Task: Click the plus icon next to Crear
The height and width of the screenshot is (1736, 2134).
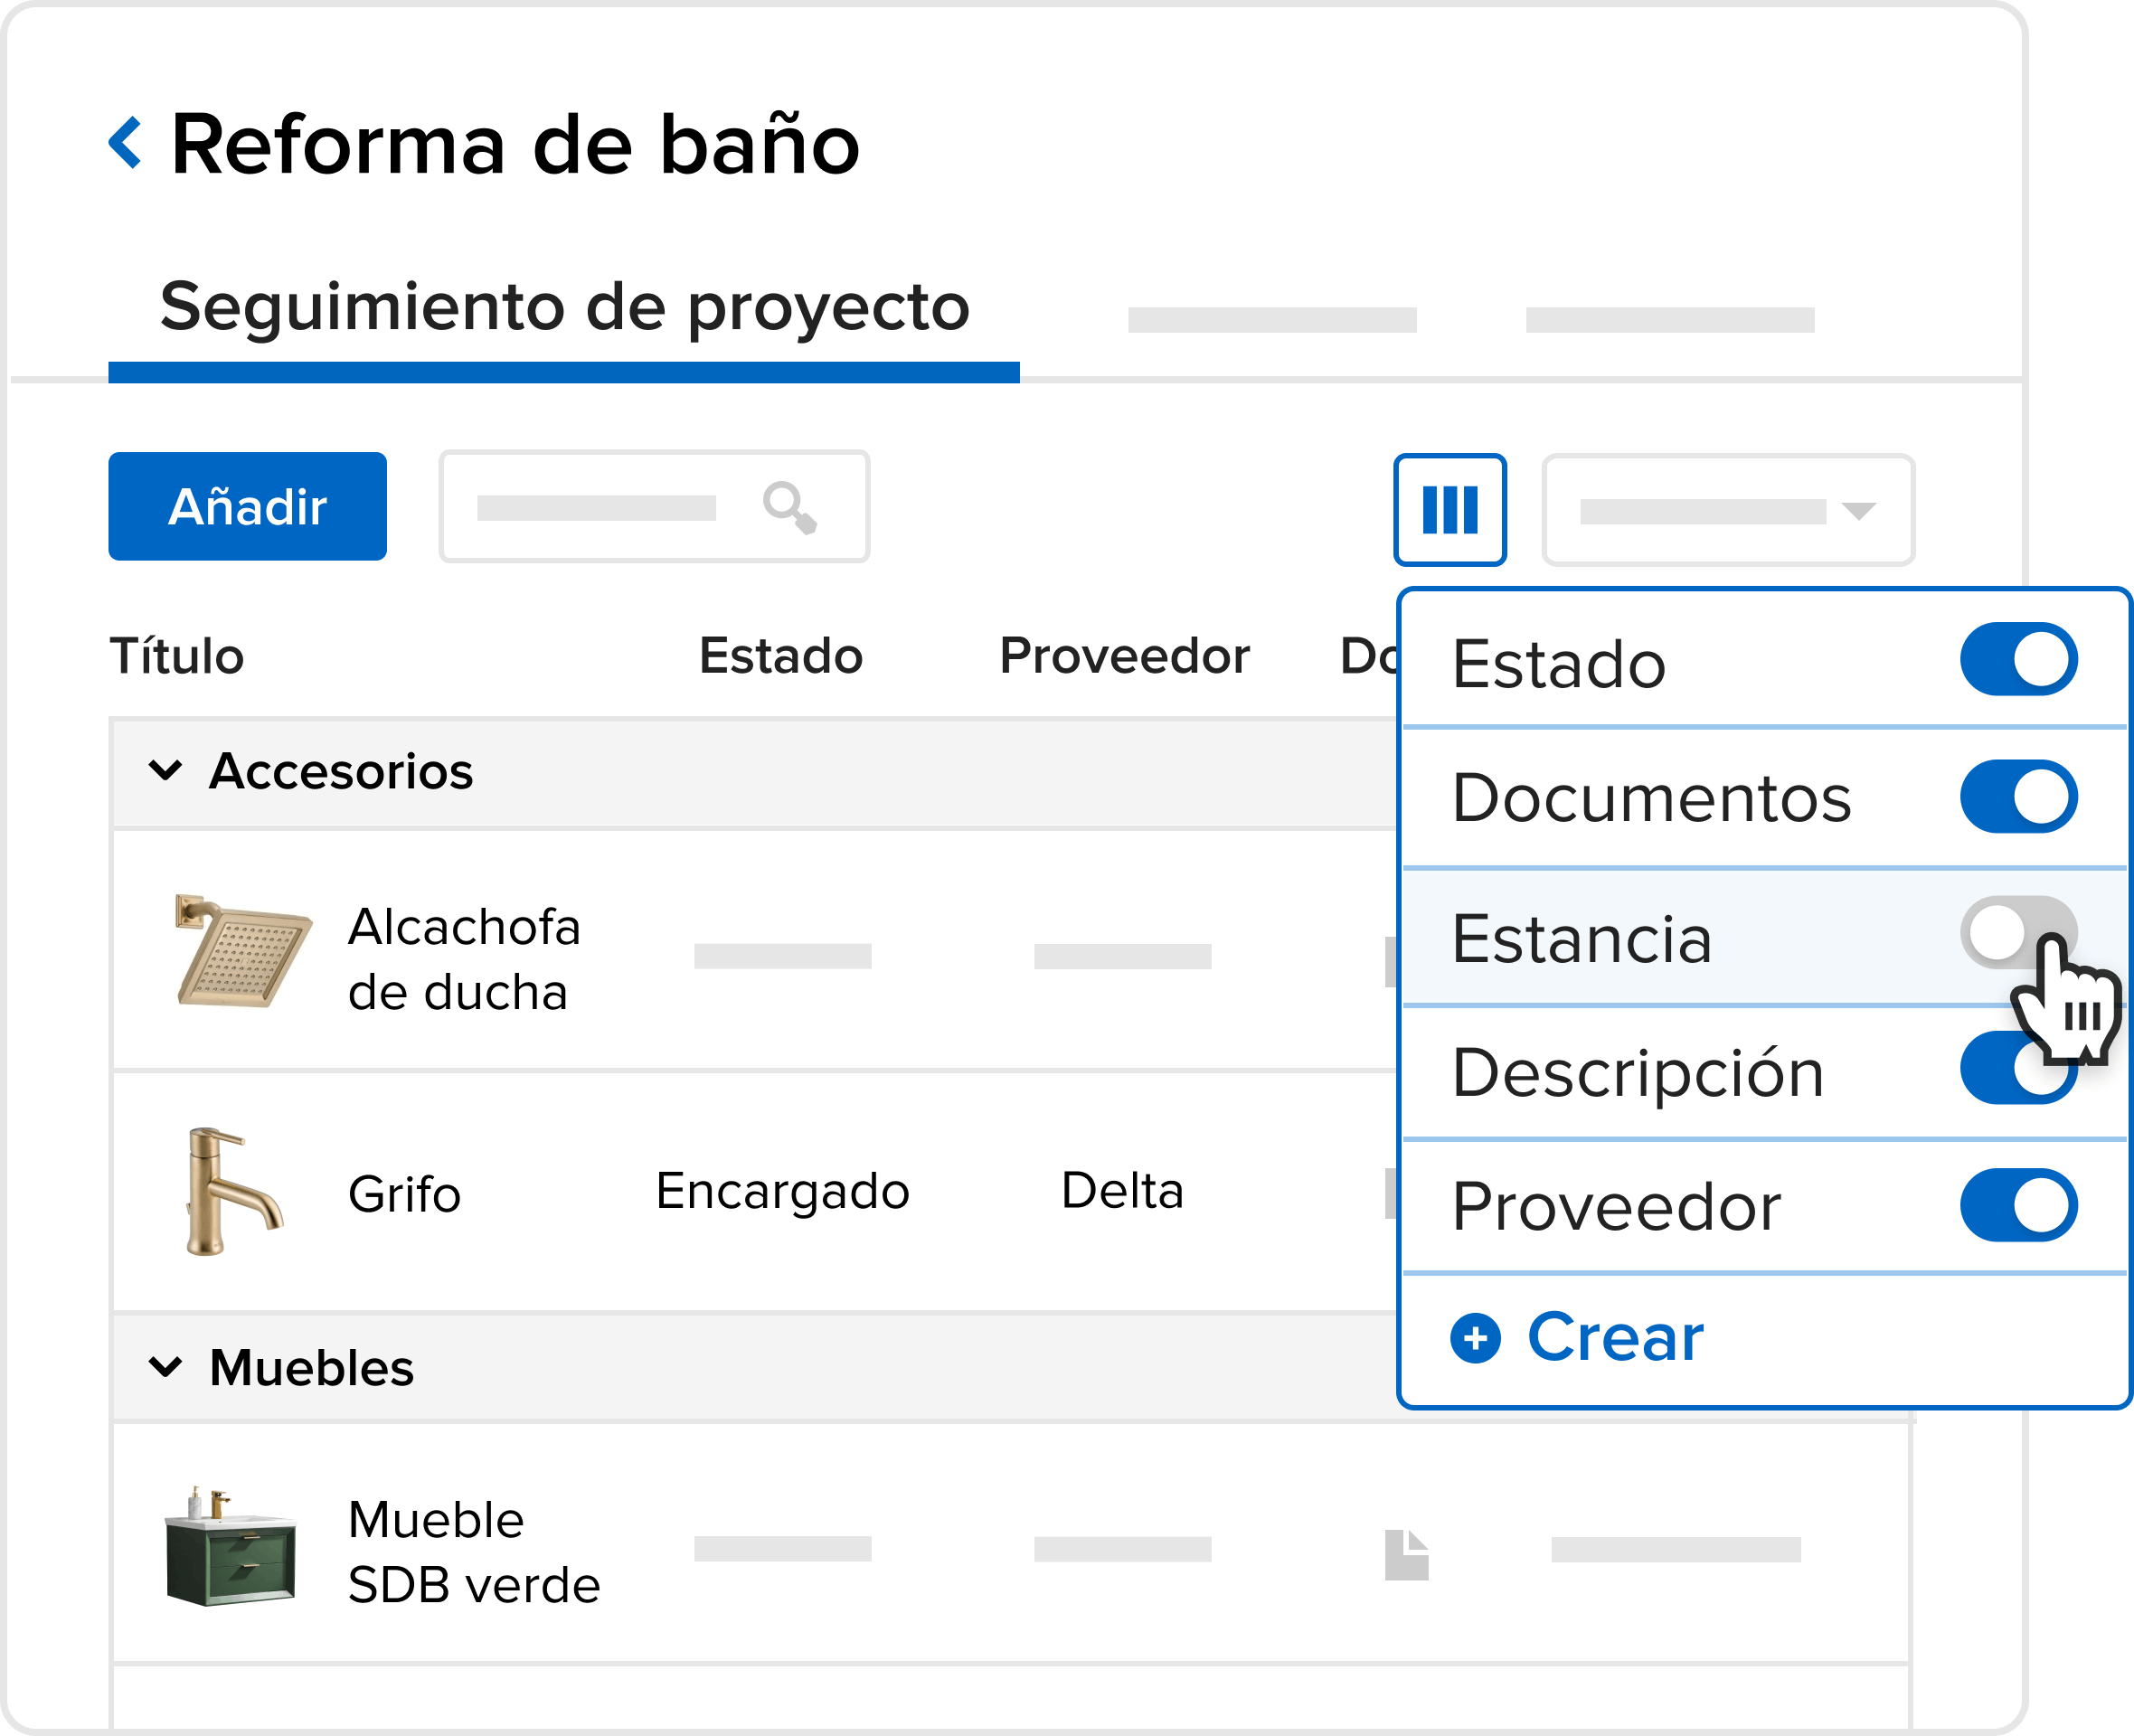Action: click(x=1476, y=1338)
